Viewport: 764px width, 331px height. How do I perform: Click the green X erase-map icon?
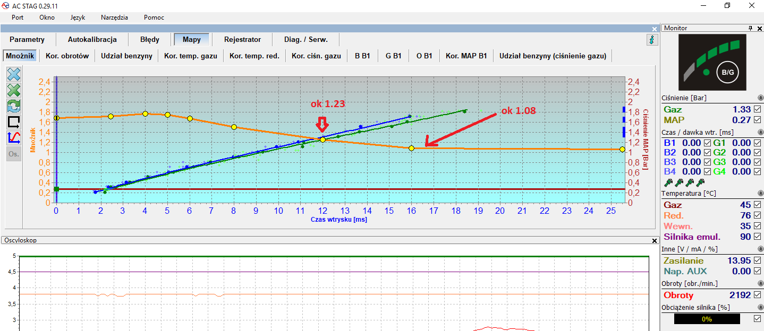pyautogui.click(x=14, y=90)
